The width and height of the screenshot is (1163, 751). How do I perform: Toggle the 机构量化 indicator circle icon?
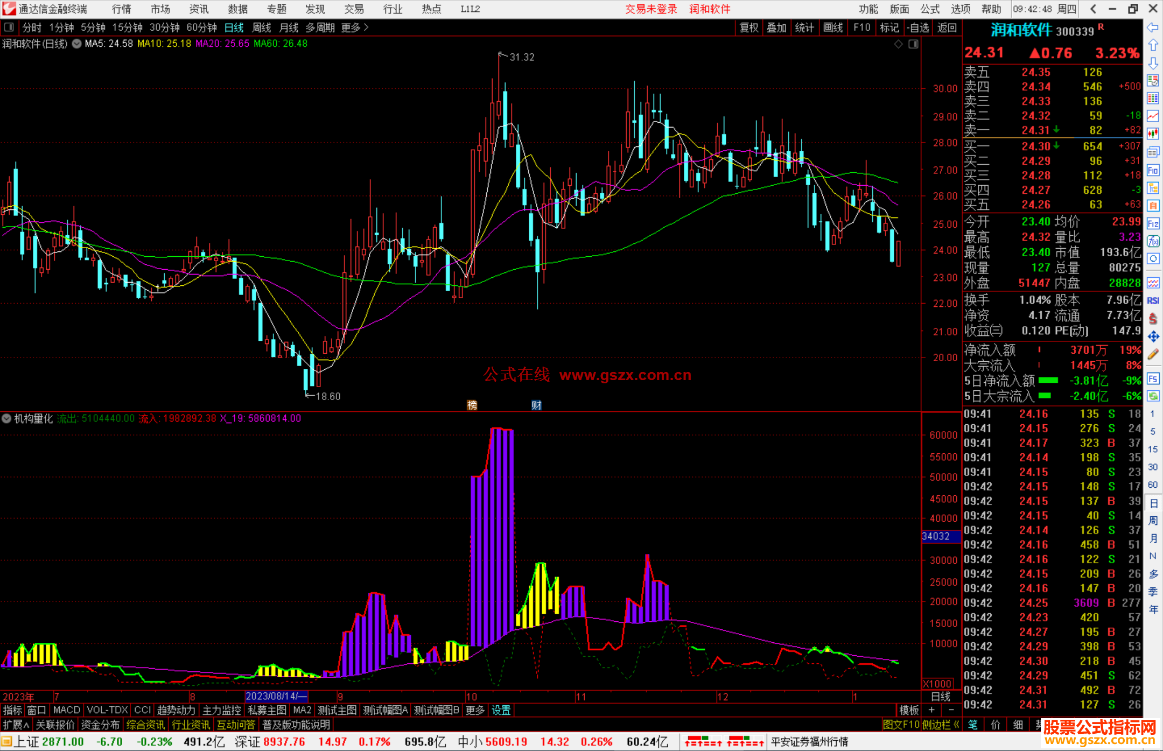(6, 418)
